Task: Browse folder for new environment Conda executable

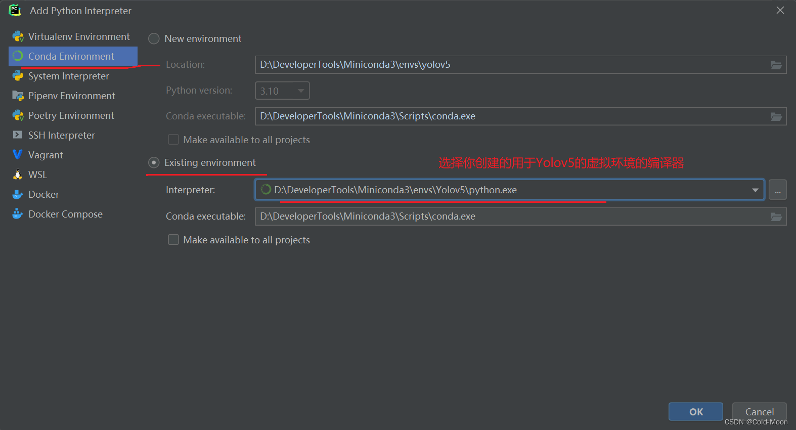Action: coord(776,116)
